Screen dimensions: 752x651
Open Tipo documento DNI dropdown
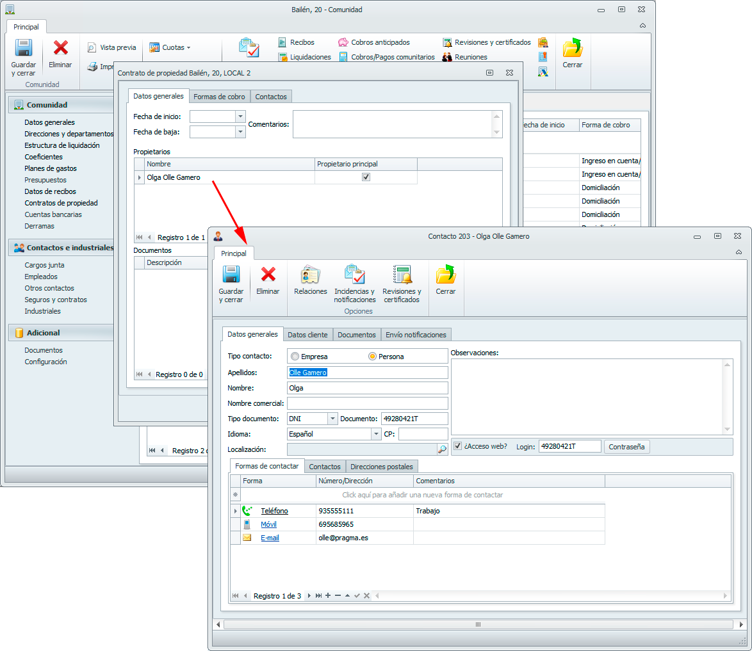point(332,419)
